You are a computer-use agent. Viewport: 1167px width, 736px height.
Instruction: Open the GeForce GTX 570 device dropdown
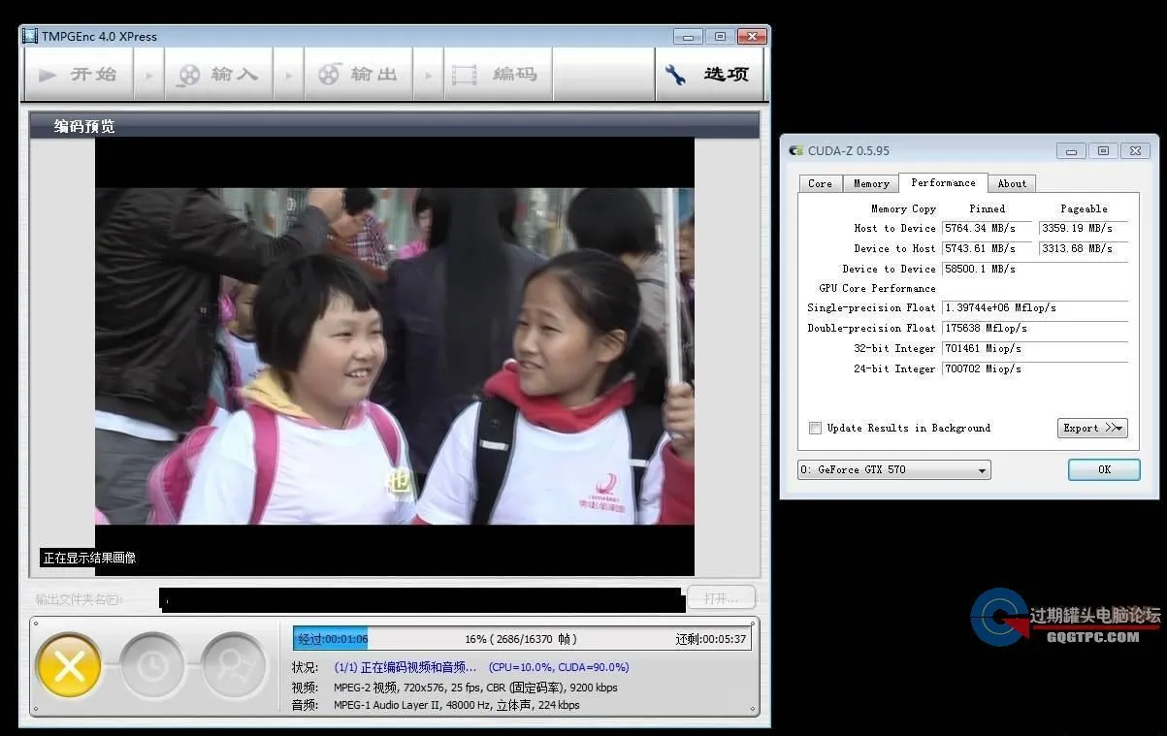(892, 469)
